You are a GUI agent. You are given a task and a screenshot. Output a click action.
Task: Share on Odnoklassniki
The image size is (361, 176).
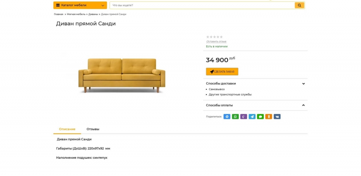coord(269,117)
